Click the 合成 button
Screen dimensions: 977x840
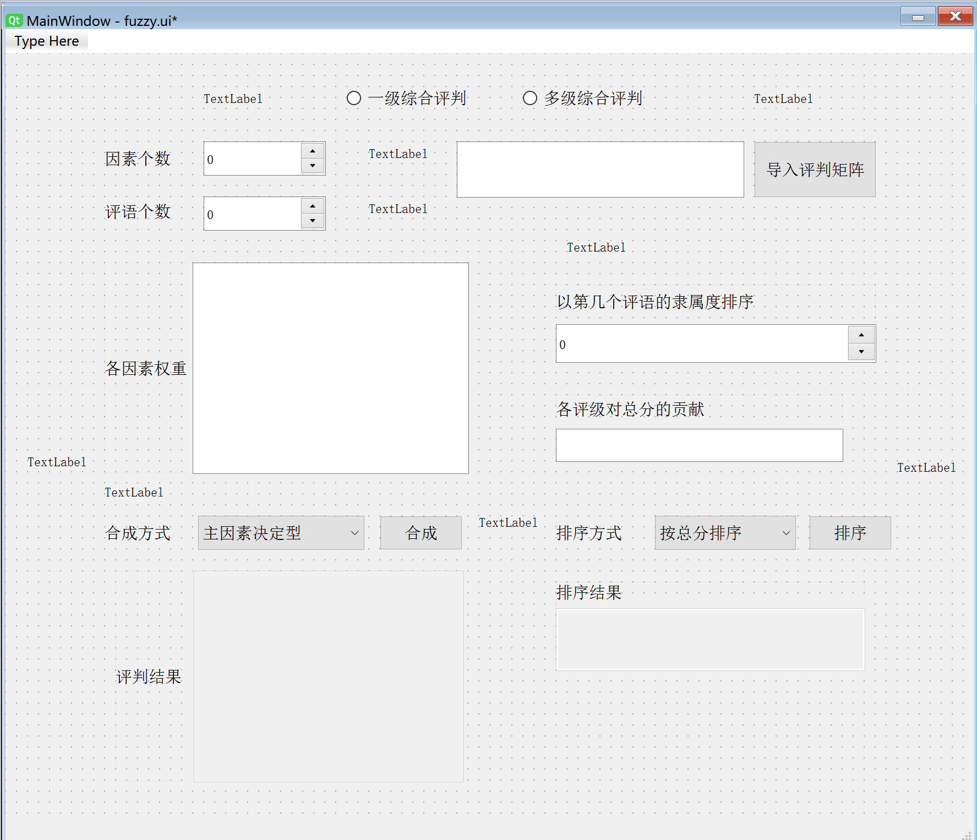click(x=421, y=533)
